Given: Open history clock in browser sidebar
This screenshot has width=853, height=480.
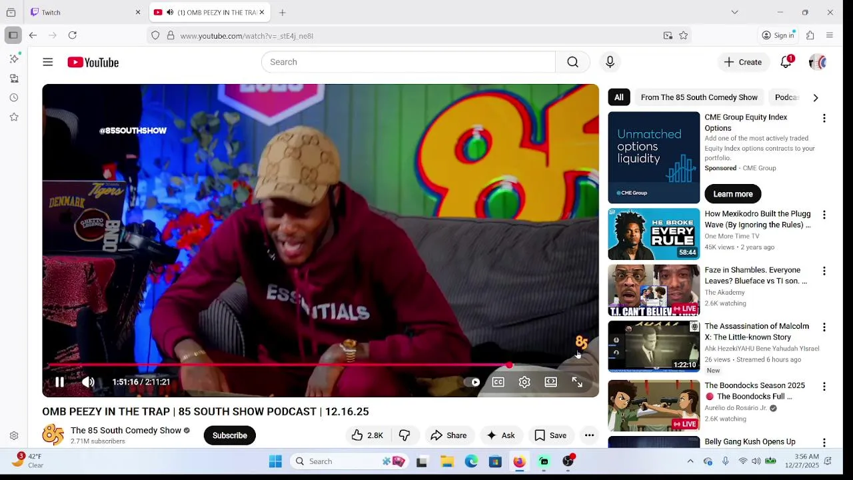Looking at the screenshot, I should pyautogui.click(x=14, y=97).
